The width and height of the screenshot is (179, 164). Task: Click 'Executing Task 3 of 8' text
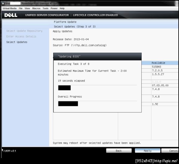pos(73,64)
